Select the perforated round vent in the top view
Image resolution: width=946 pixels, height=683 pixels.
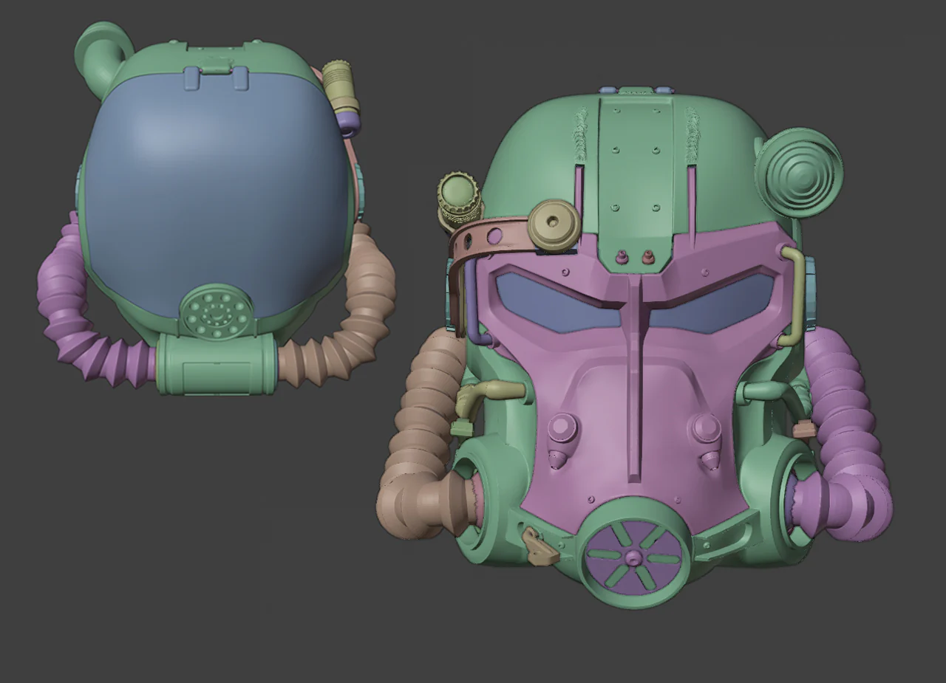click(214, 312)
